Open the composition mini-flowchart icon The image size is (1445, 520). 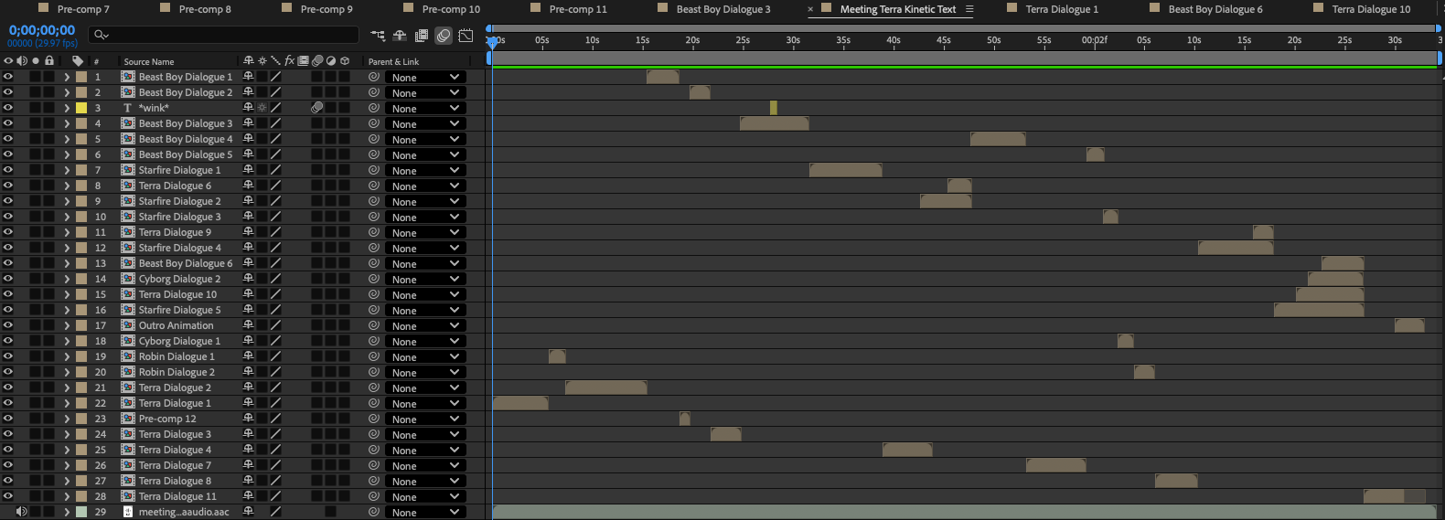tap(378, 36)
